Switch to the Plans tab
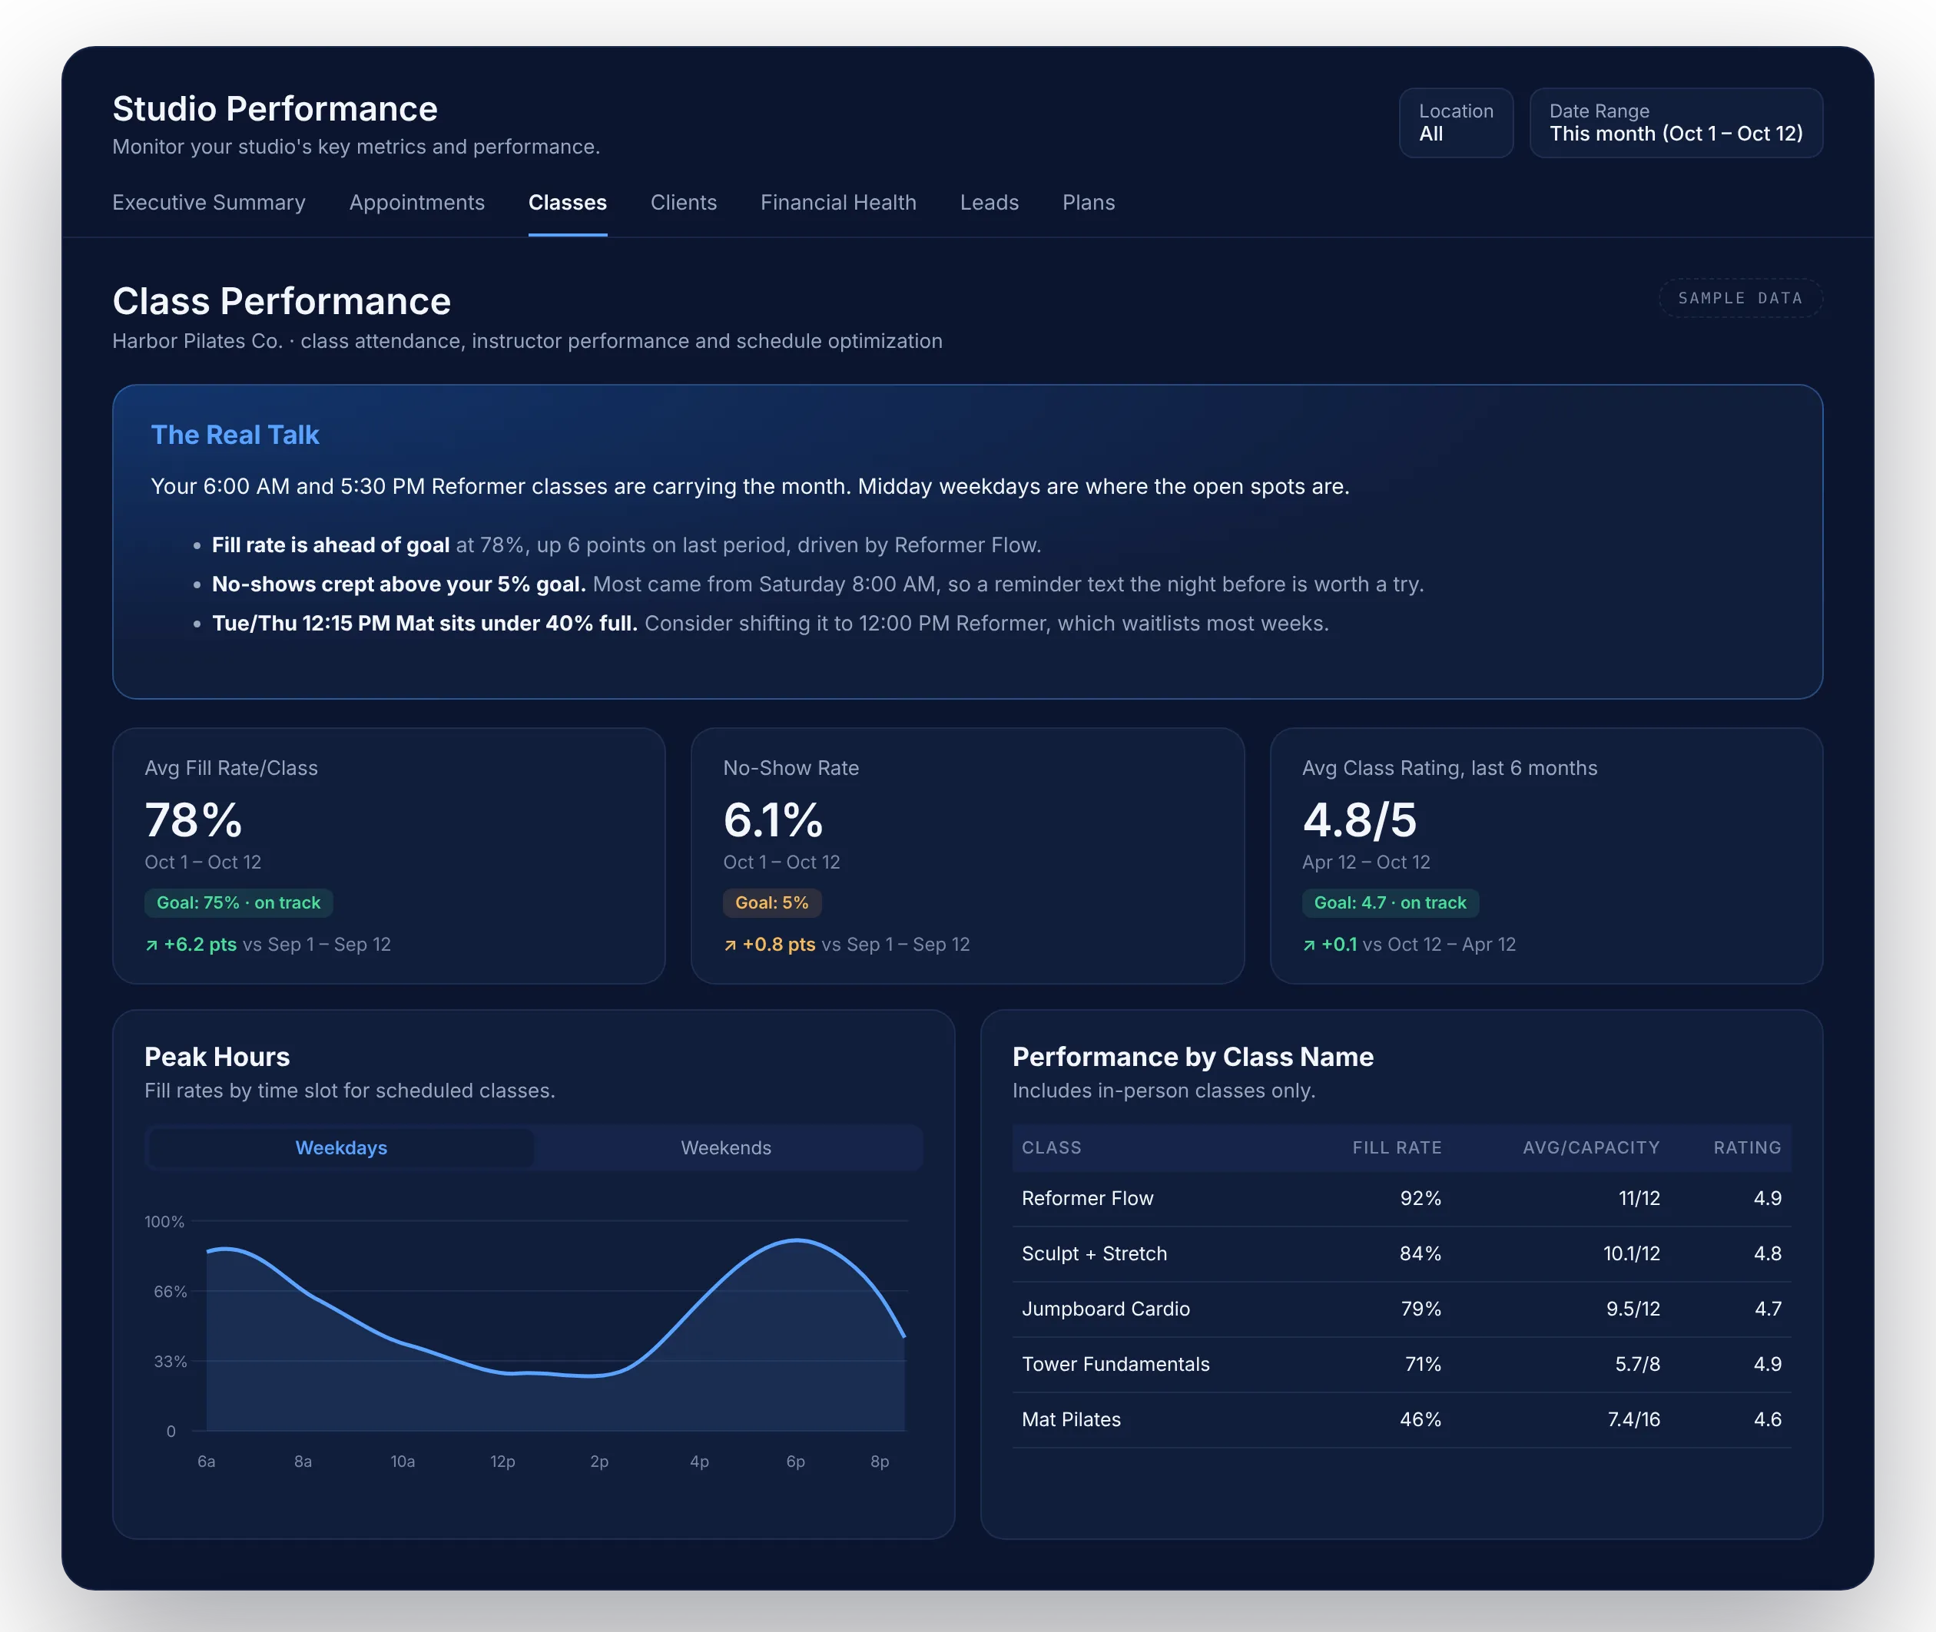This screenshot has height=1632, width=1936. 1089,203
